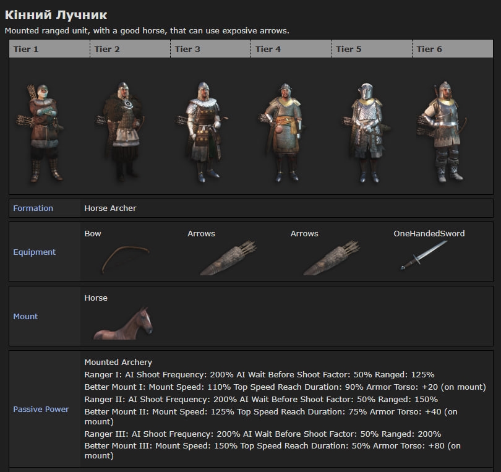
Task: Switch to the Tier 3 header
Action: [187, 49]
